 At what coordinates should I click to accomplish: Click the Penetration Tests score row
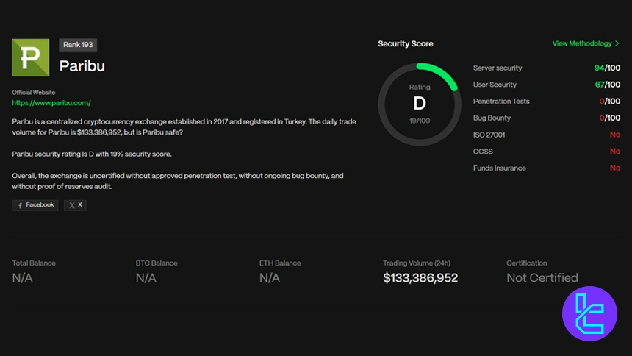pyautogui.click(x=546, y=102)
